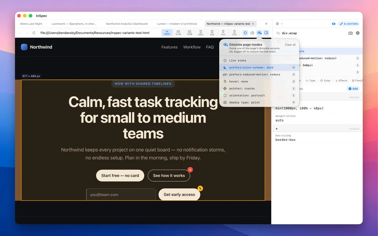Screen dimensions: 378x236
Task: Toggle orientation: portrait emulation
Action: pos(259,95)
